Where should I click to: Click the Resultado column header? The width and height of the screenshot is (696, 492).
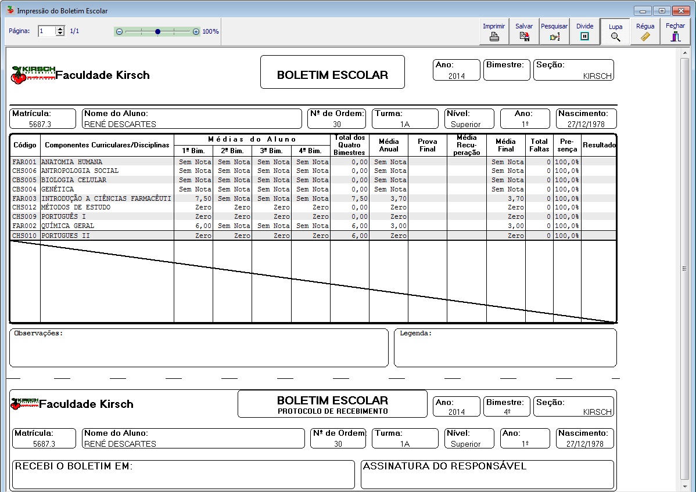pos(599,145)
